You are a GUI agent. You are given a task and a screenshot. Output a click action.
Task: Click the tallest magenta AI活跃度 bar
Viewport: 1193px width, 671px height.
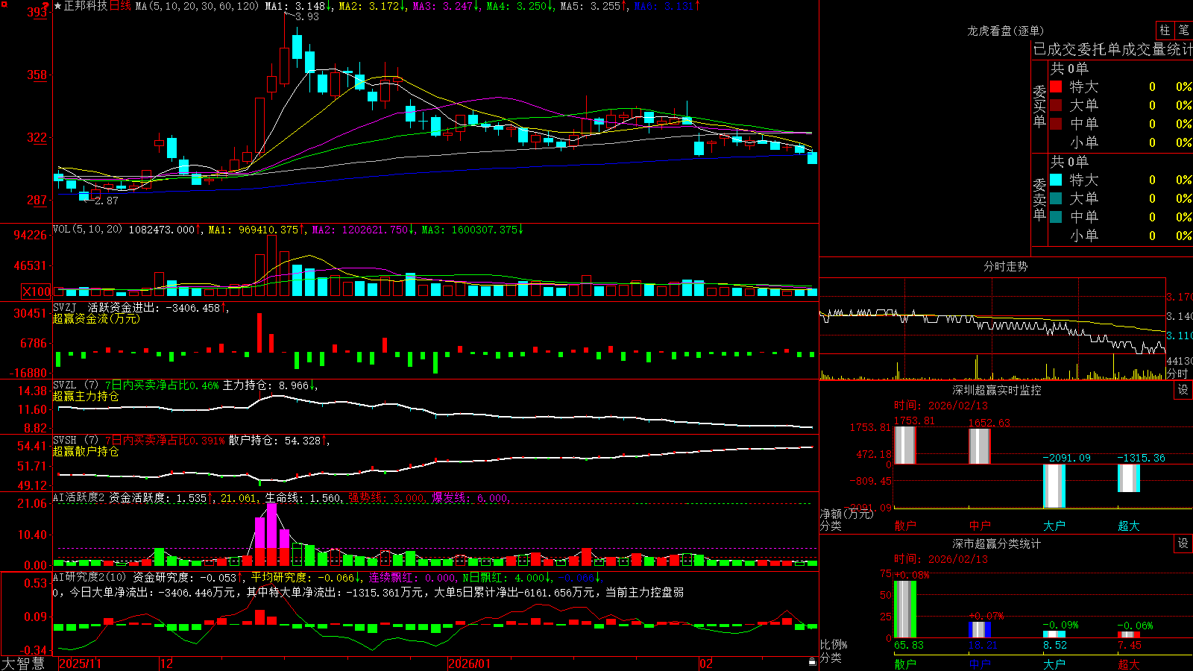(x=271, y=535)
